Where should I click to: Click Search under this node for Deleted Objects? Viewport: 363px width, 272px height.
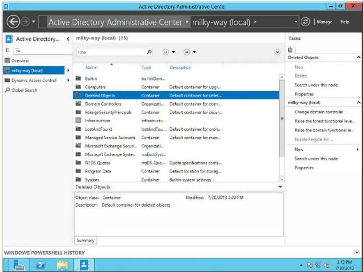tap(316, 85)
